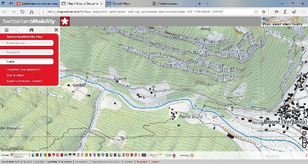
Task: Zoom in with the plus map button
Action: coord(304,141)
